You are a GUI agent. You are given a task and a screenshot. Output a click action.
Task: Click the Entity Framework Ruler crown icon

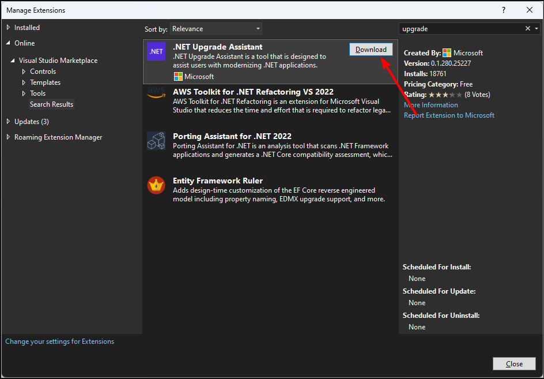(x=156, y=185)
